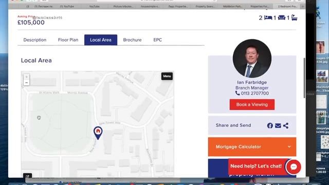The image size is (329, 185).
Task: Switch to the Picture tributes browser tab
Action: coord(123,7)
